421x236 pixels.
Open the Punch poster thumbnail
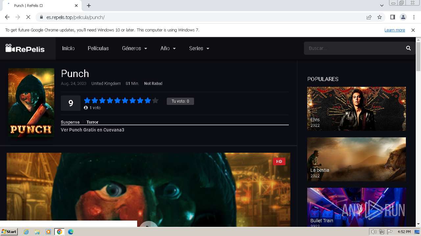31,103
